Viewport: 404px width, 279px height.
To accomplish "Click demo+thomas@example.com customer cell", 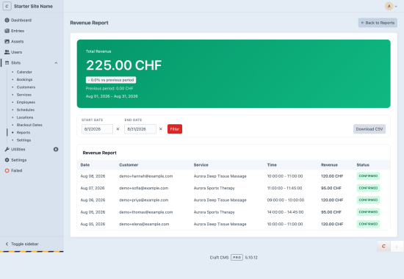I will 146,212.
